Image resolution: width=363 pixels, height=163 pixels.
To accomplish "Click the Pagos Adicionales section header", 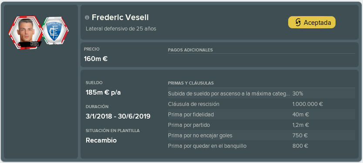I will click(x=190, y=50).
